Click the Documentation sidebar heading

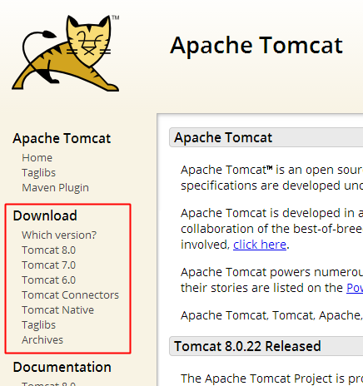coord(62,367)
